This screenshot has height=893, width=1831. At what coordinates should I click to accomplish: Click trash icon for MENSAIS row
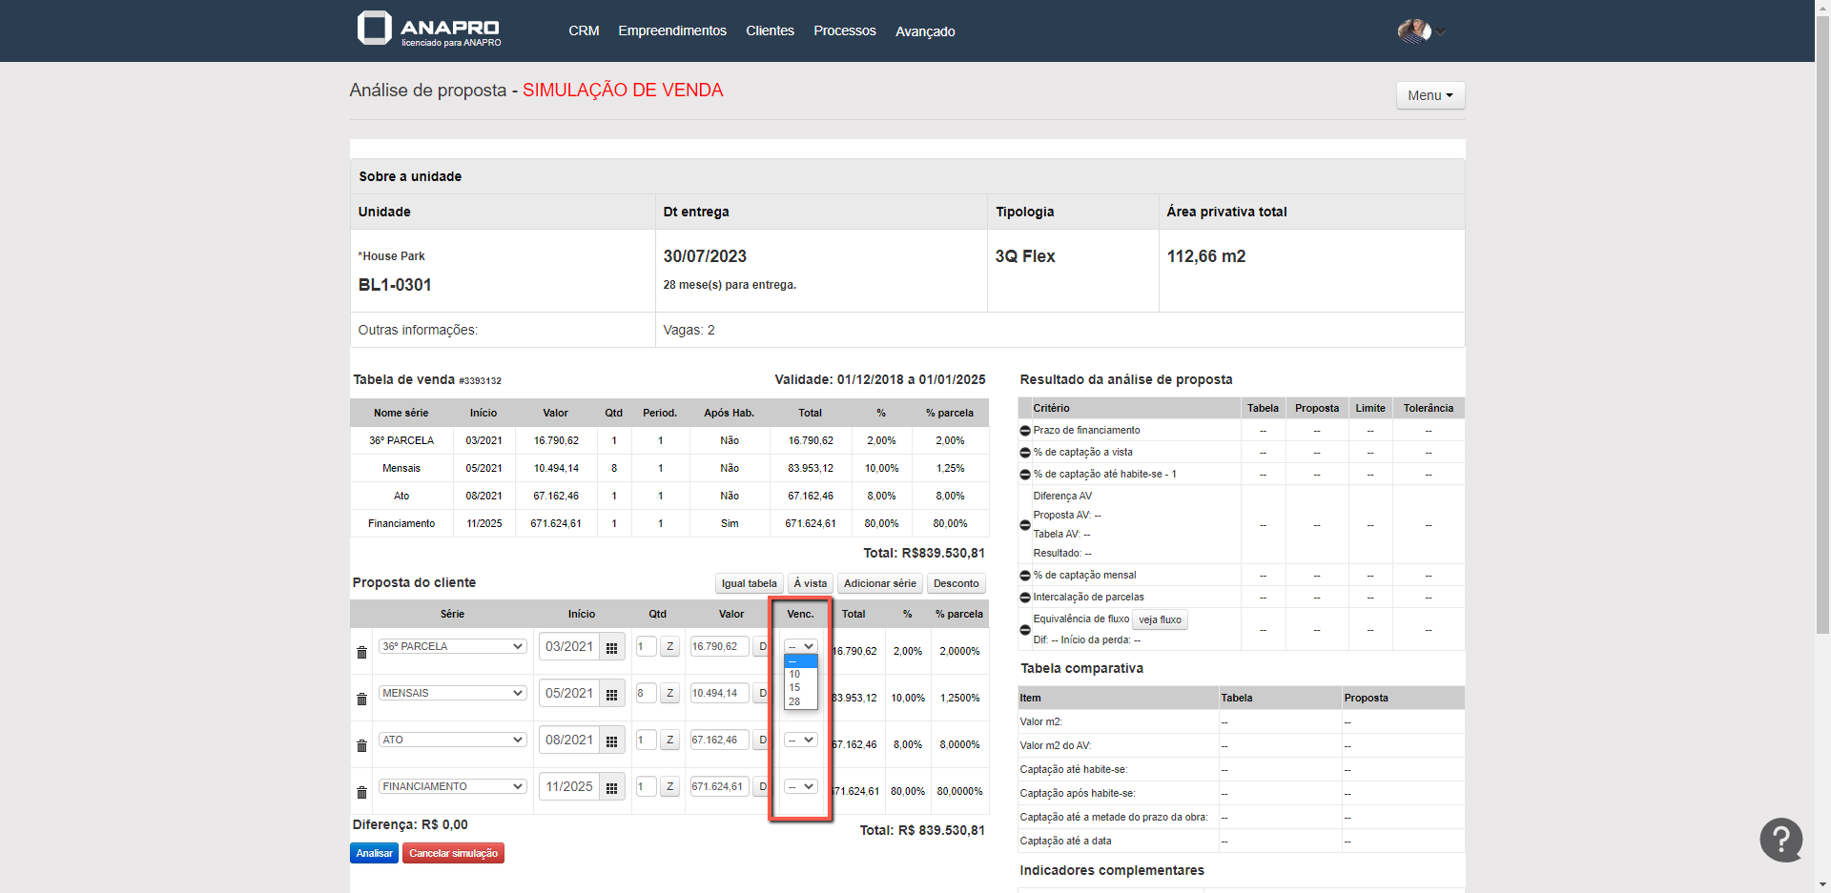tap(361, 700)
